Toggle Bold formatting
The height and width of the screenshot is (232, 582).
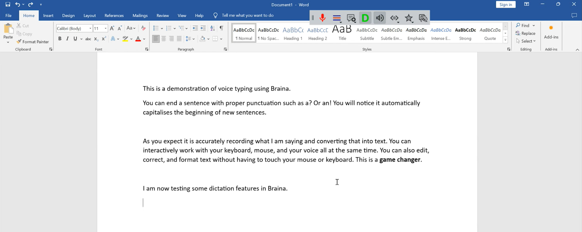coord(60,39)
